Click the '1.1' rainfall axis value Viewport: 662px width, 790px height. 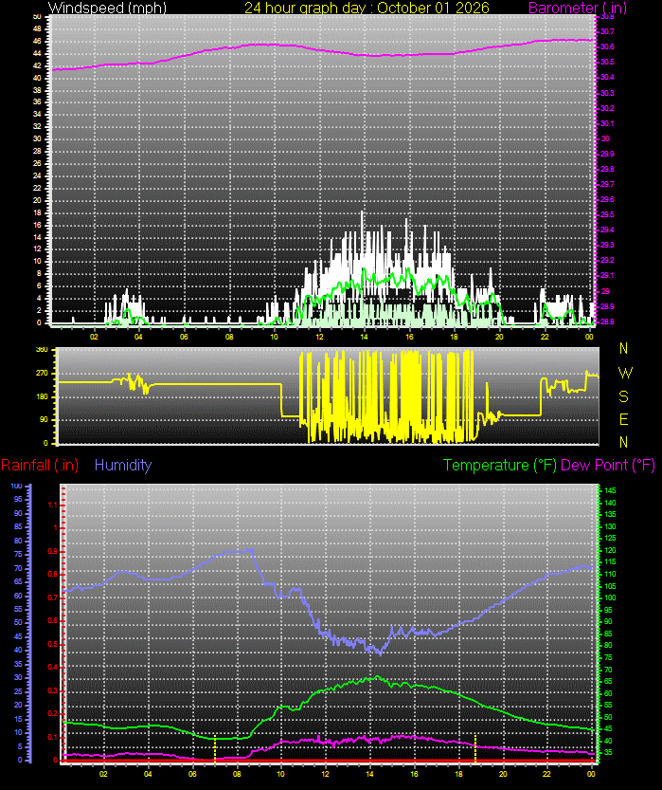53,505
